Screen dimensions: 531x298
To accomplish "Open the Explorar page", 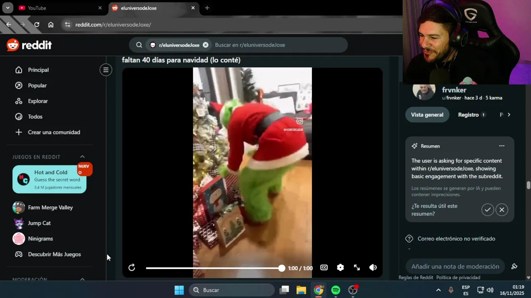I will click(38, 101).
